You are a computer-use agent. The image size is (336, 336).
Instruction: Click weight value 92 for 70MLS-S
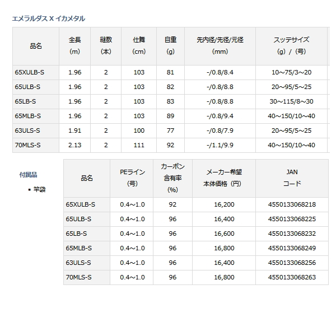pos(170,145)
